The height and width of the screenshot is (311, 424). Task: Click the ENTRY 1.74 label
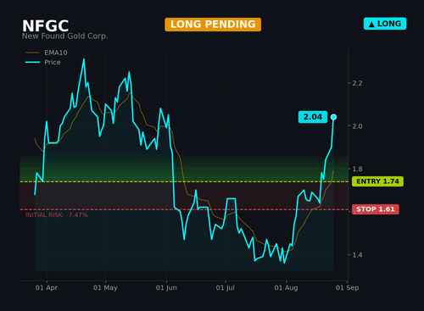click(x=377, y=181)
